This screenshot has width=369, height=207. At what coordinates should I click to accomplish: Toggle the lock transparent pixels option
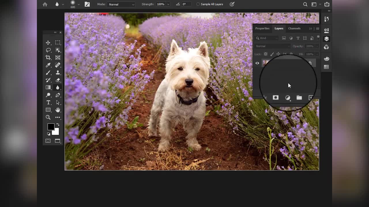[266, 54]
